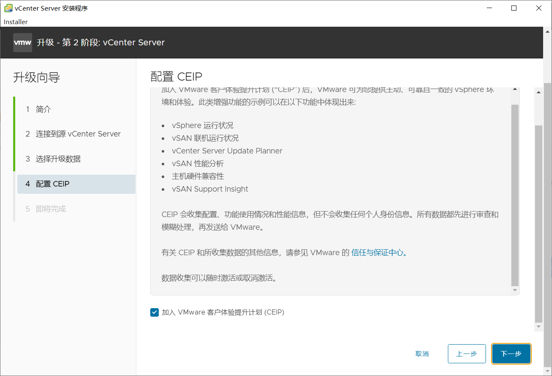Select step 3 选择升级数据

59,159
